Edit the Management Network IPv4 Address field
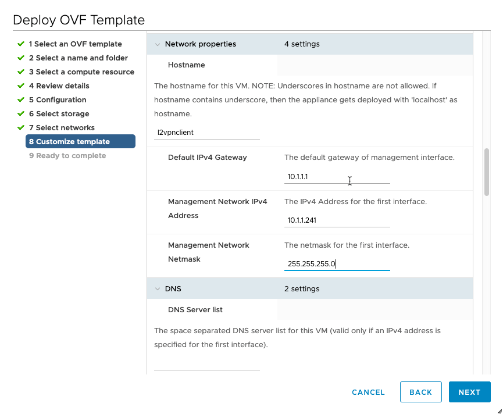The image size is (503, 414). 337,220
